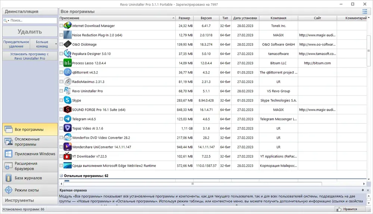Select the YT Downloader checkbox
This screenshot has height=214, width=373.
pyautogui.click(x=61, y=156)
